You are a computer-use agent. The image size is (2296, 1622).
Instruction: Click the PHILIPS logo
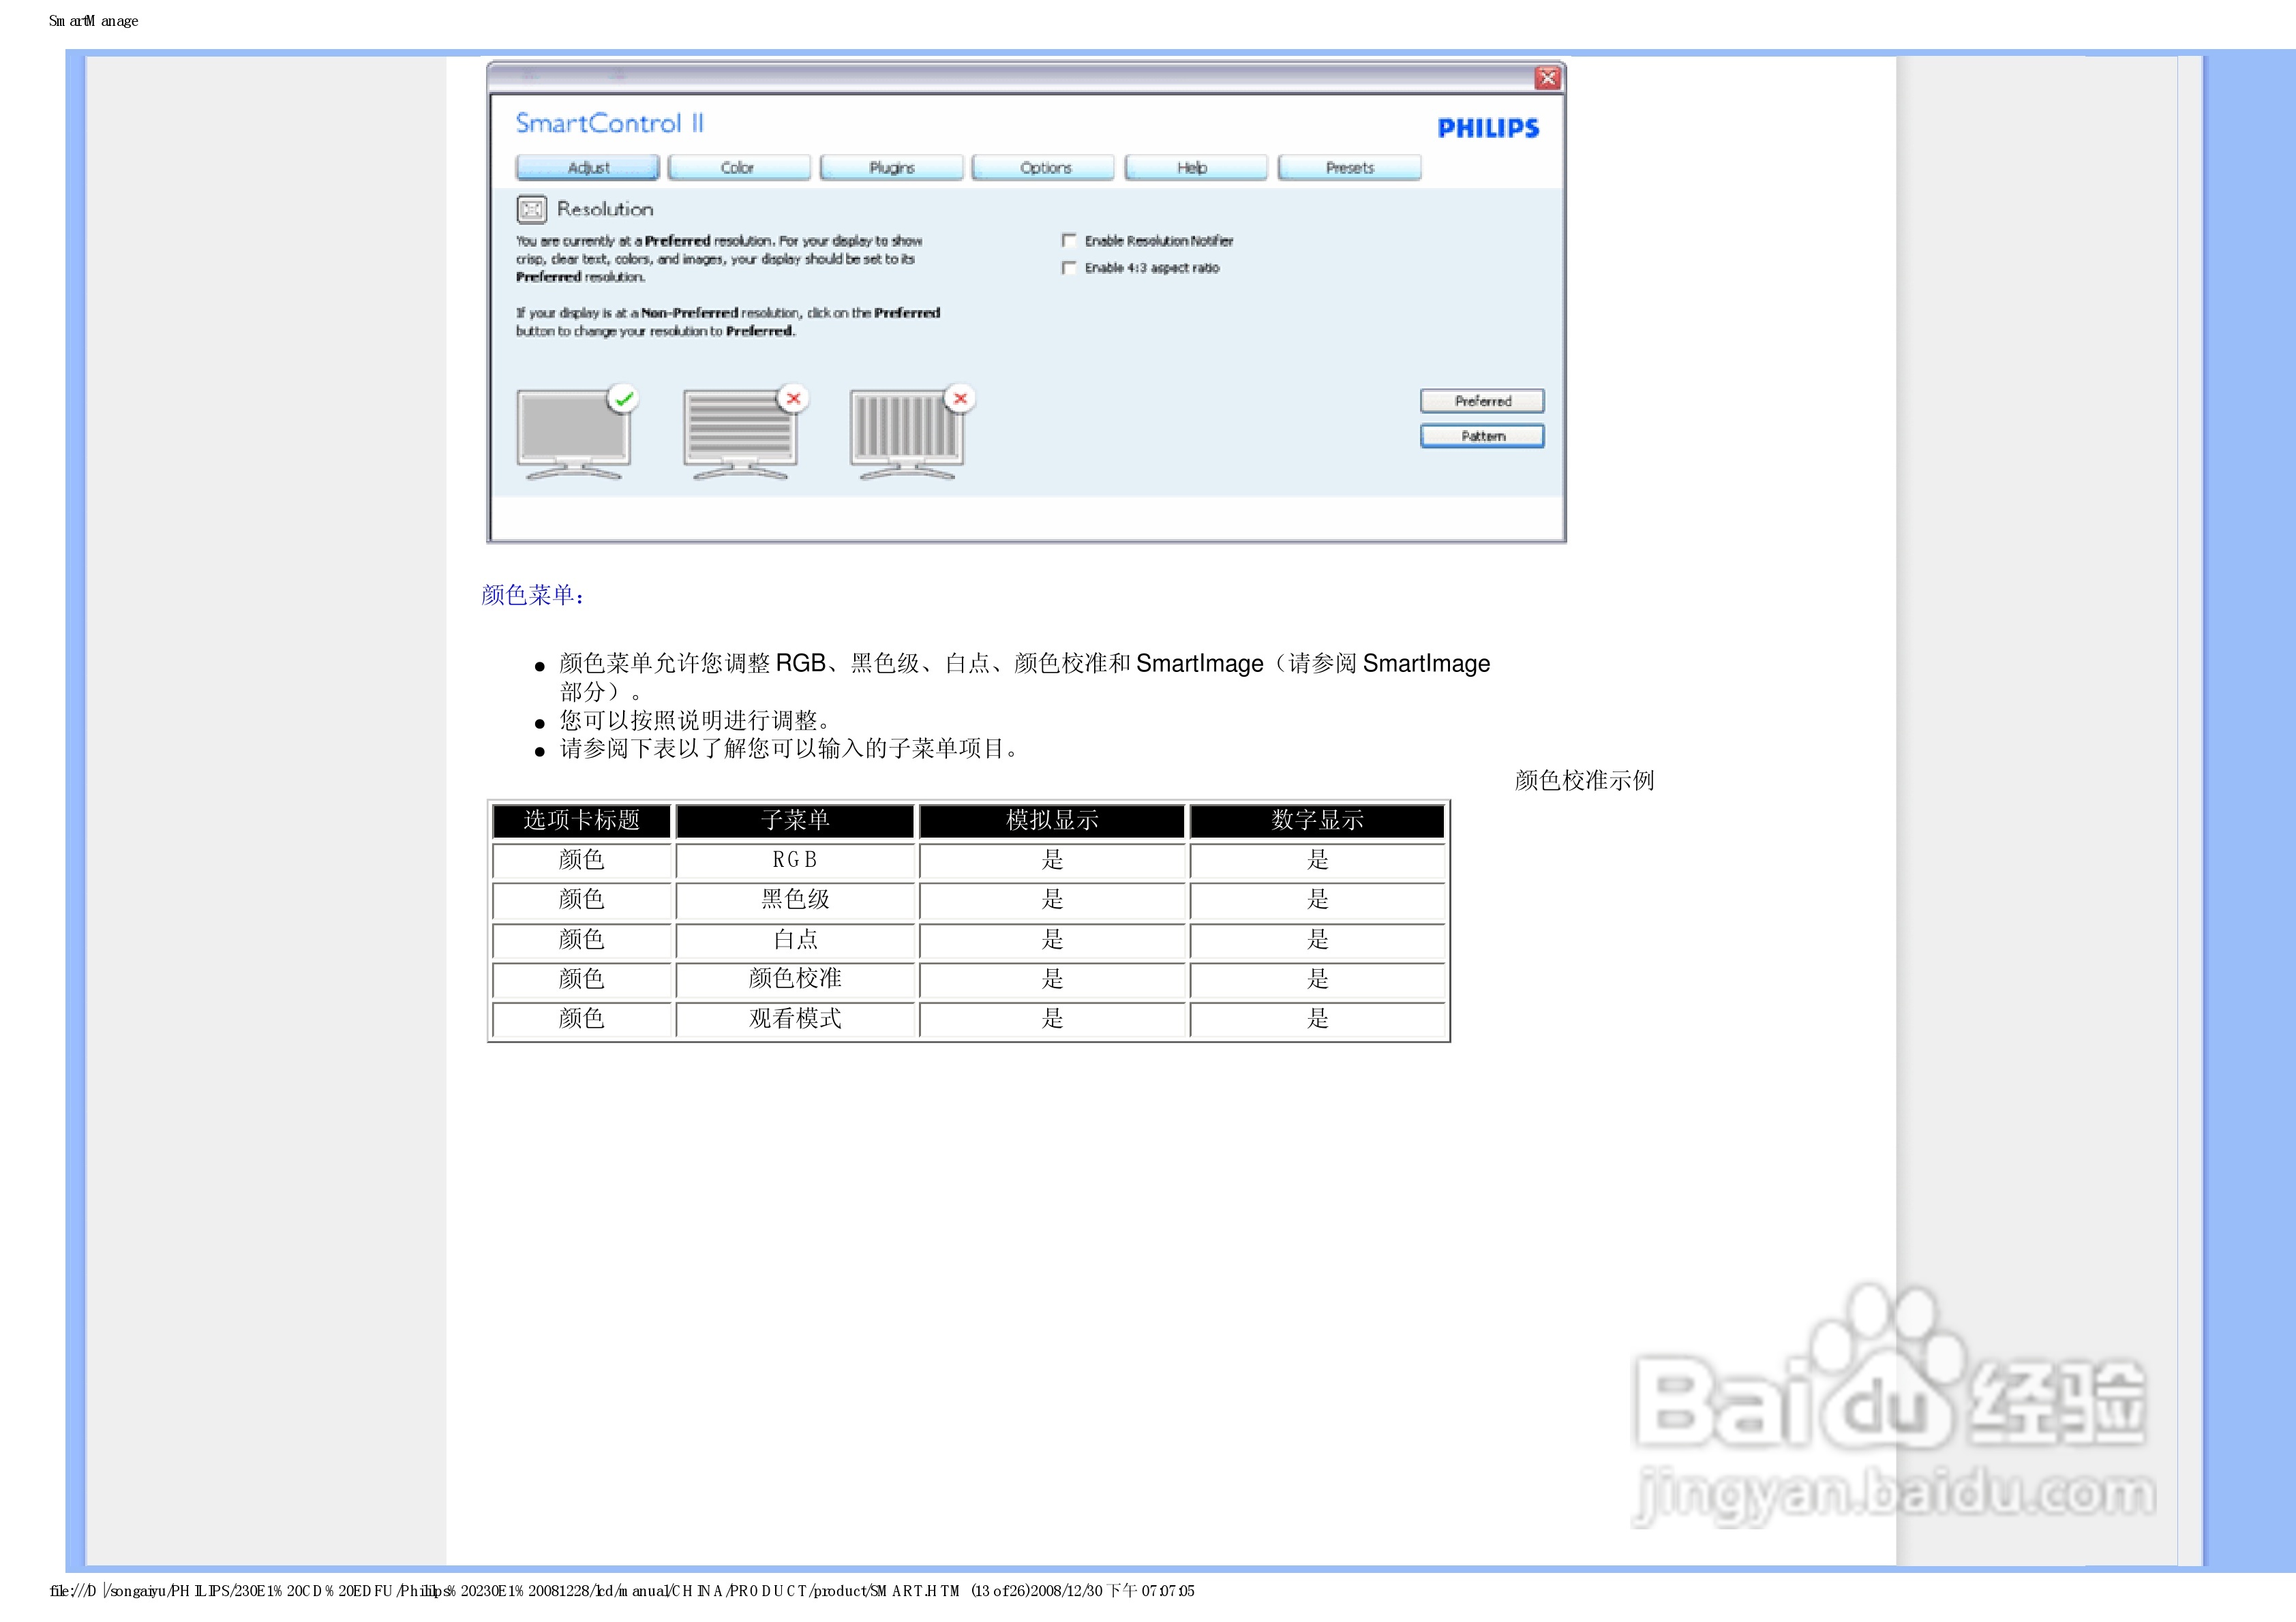click(1488, 128)
